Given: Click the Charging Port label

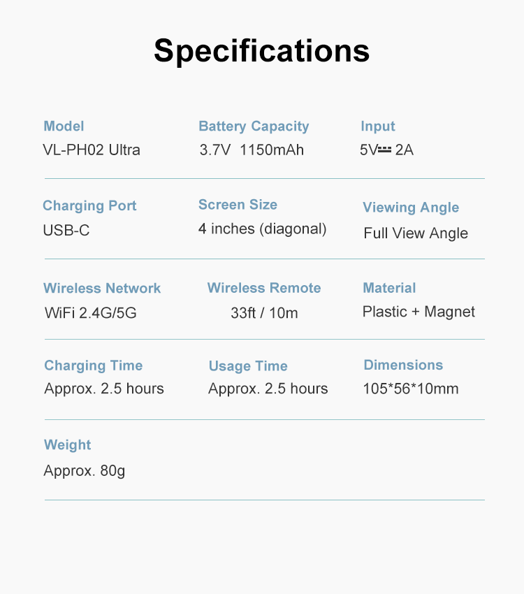Looking at the screenshot, I should (x=89, y=205).
